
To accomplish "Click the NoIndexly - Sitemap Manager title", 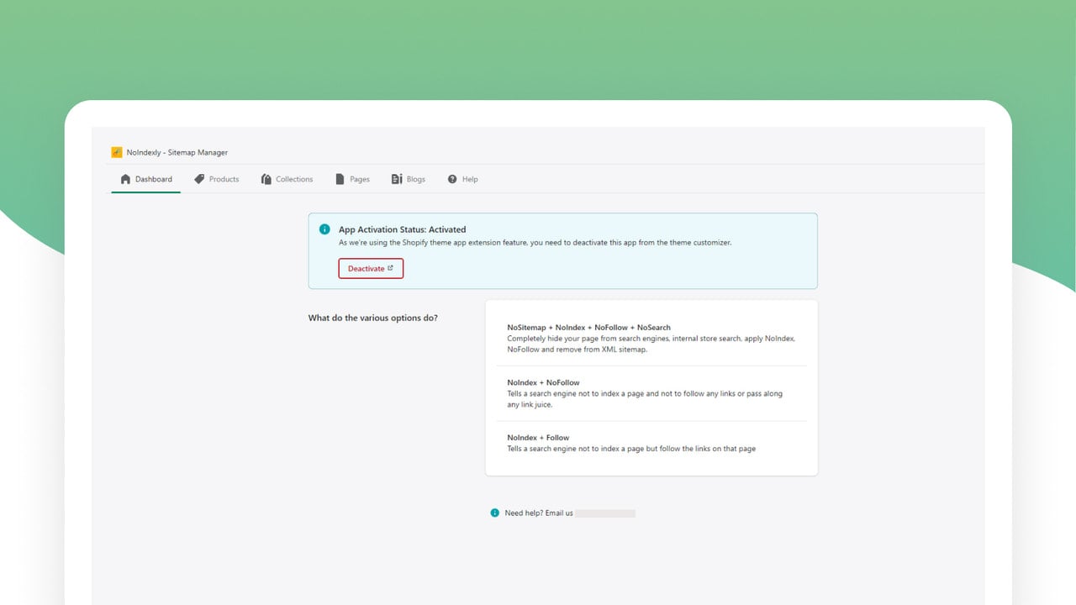I will 177,153.
